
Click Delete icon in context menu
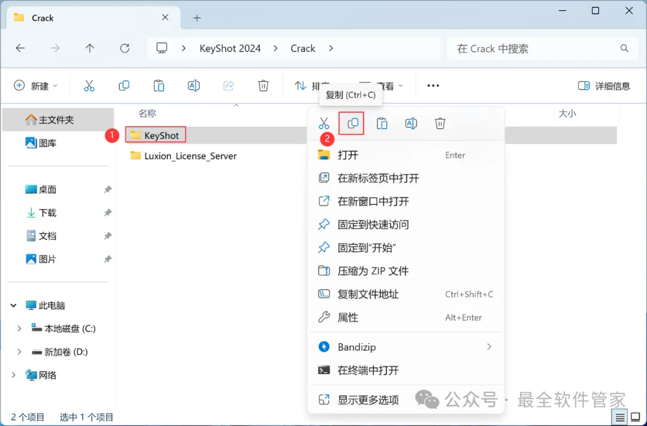tap(440, 123)
